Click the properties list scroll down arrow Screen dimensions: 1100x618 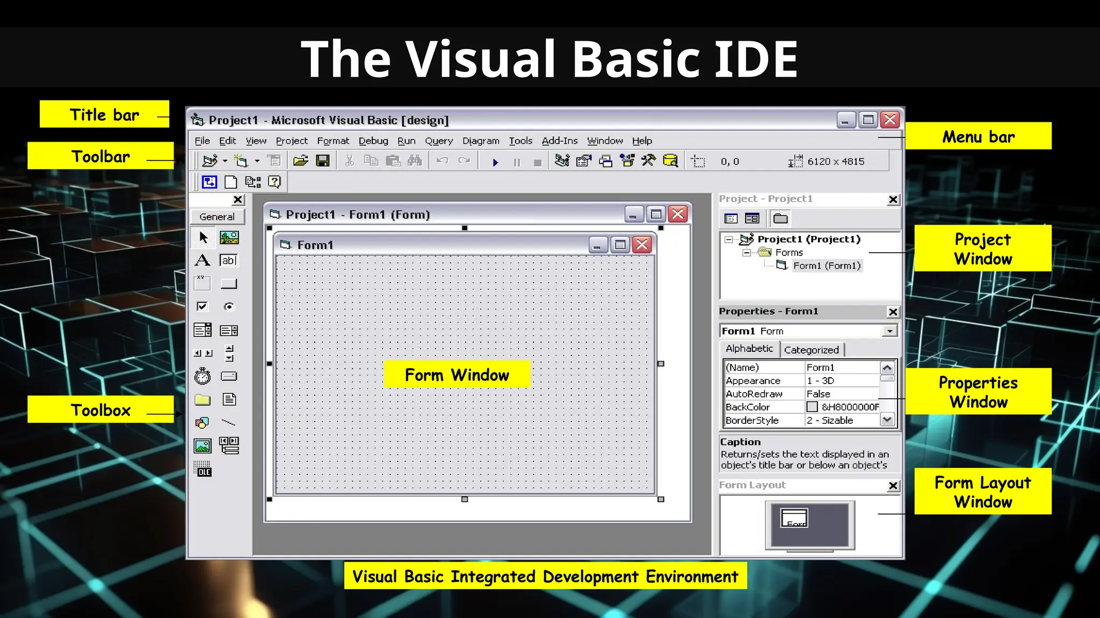[x=887, y=420]
